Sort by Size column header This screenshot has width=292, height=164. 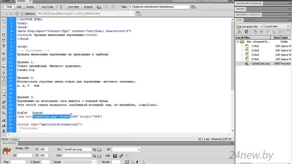point(275,37)
